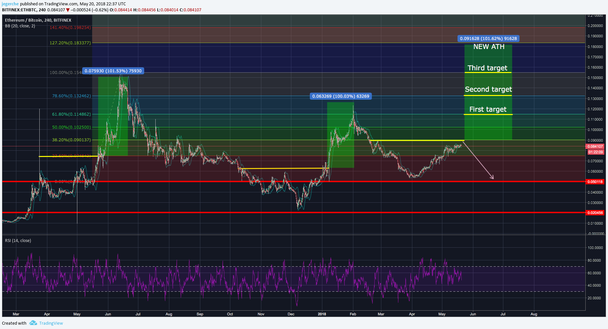608x329 pixels.
Task: Click the Third target annotation text
Action: click(x=487, y=68)
